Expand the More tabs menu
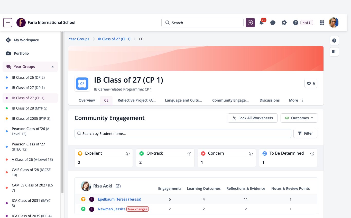Image resolution: width=351 pixels, height=218 pixels. (296, 100)
